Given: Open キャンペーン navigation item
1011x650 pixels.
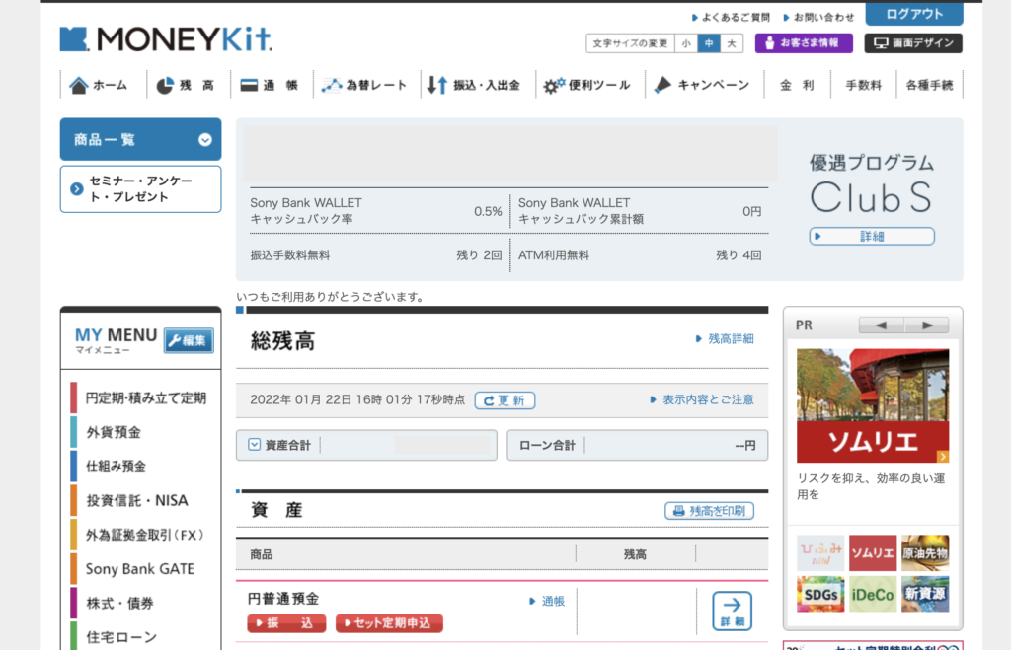Looking at the screenshot, I should pyautogui.click(x=702, y=85).
